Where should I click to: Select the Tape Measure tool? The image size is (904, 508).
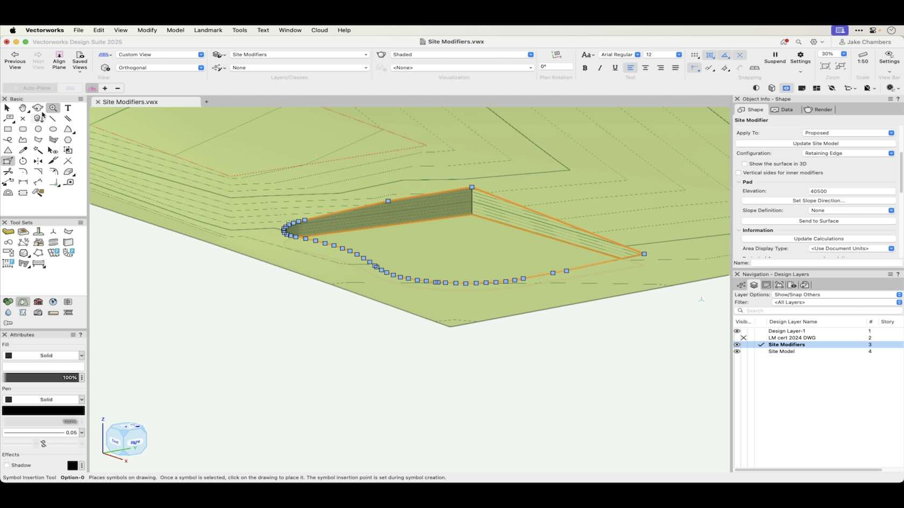(69, 183)
